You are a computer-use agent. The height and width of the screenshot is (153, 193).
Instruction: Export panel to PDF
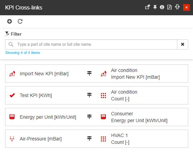coord(170,7)
